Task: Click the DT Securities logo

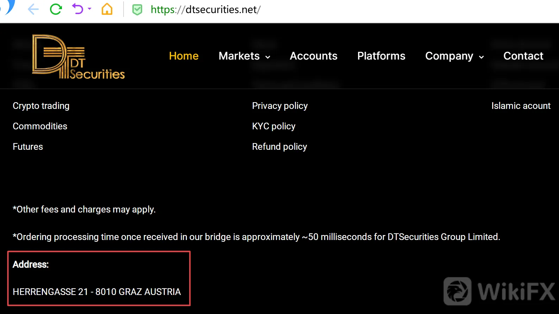Action: coord(78,57)
